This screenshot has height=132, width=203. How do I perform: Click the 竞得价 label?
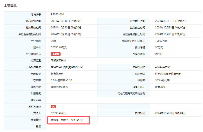pos(37,113)
